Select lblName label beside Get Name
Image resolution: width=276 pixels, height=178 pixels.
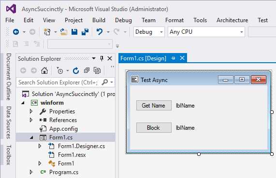pos(185,106)
